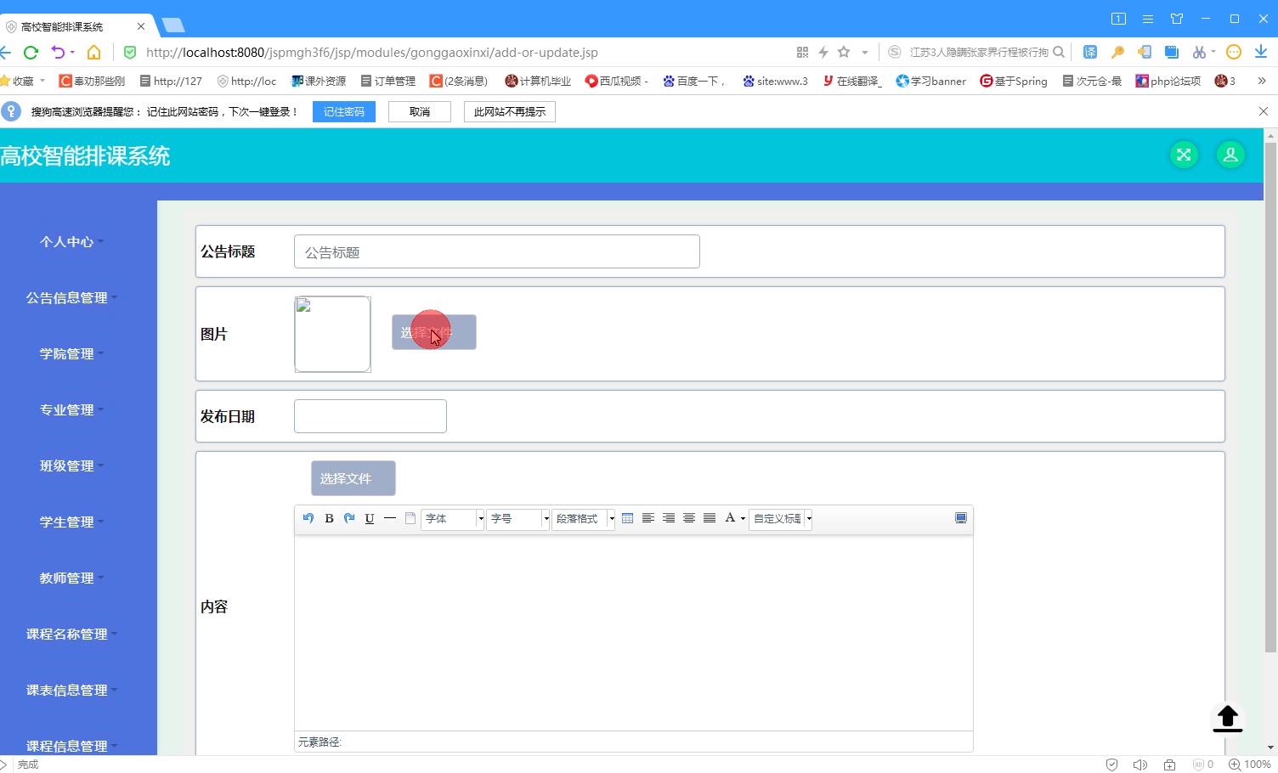Image resolution: width=1278 pixels, height=773 pixels.
Task: Expand the 专业管理 sidebar menu
Action: pyautogui.click(x=71, y=410)
